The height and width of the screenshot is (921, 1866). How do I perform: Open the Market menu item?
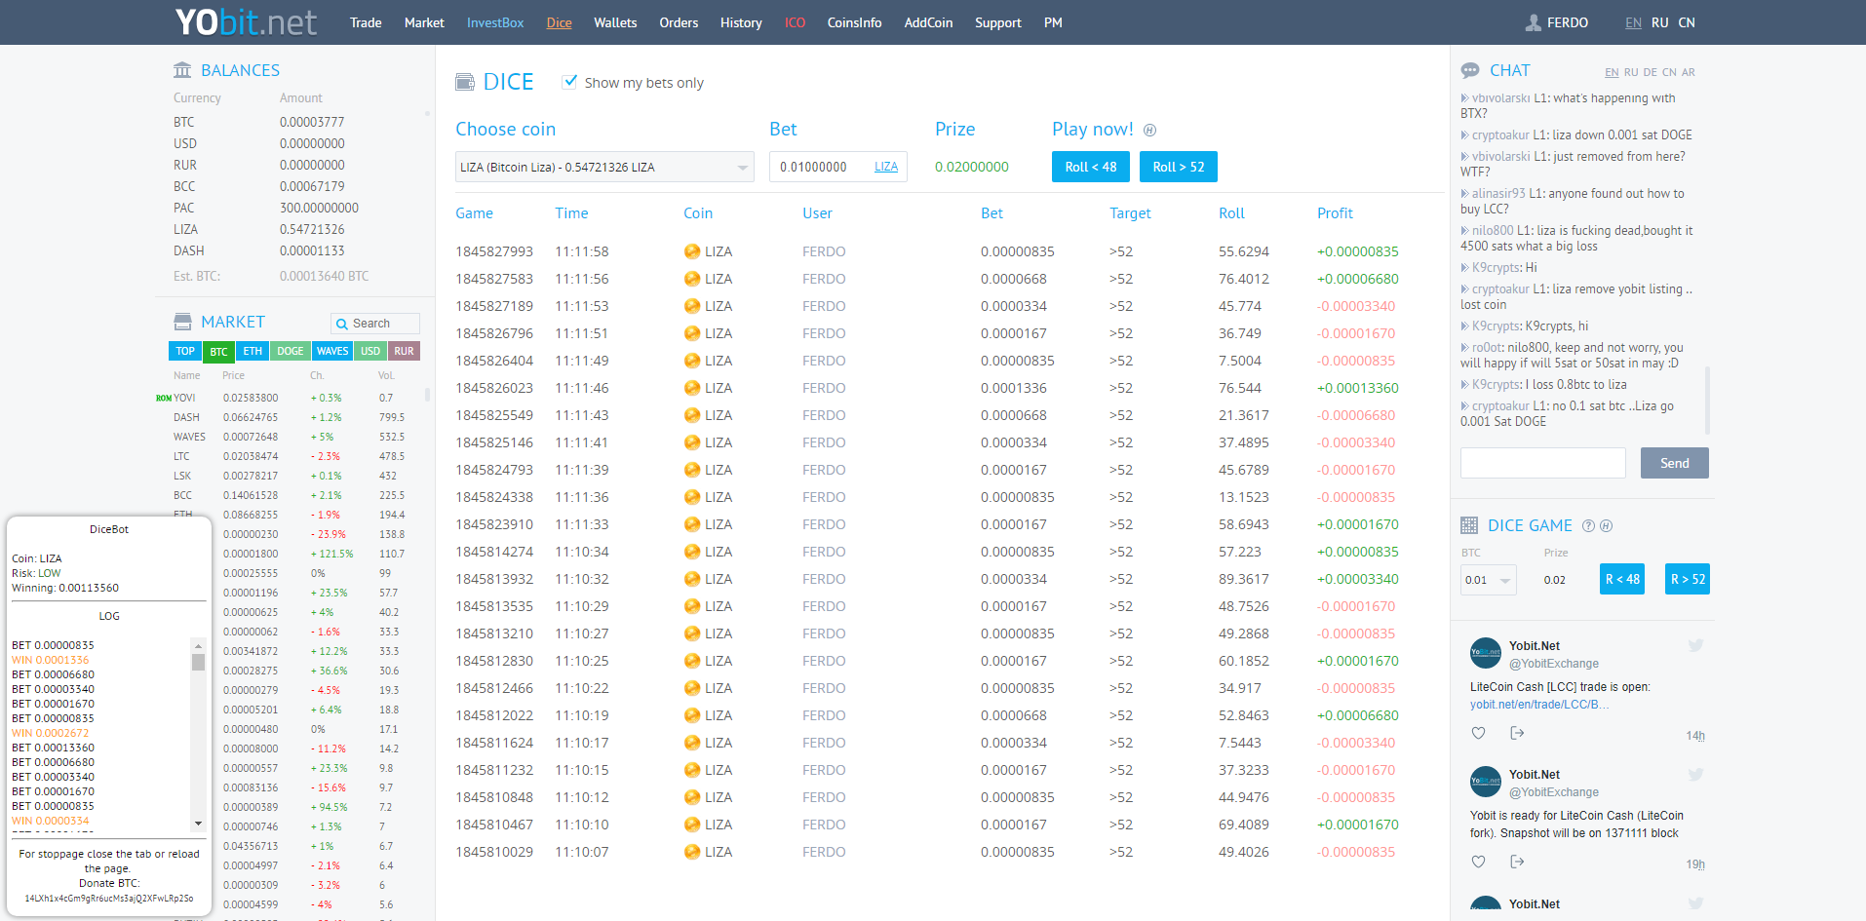point(424,22)
